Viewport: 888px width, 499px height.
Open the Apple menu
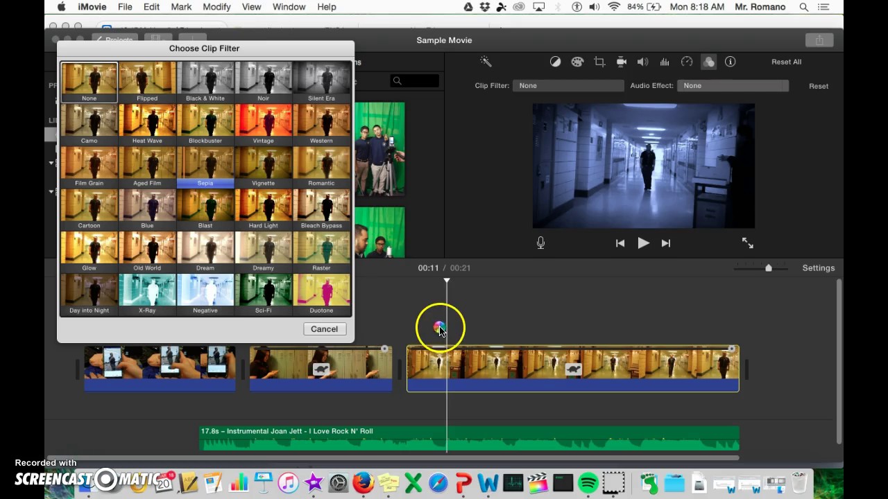[61, 7]
